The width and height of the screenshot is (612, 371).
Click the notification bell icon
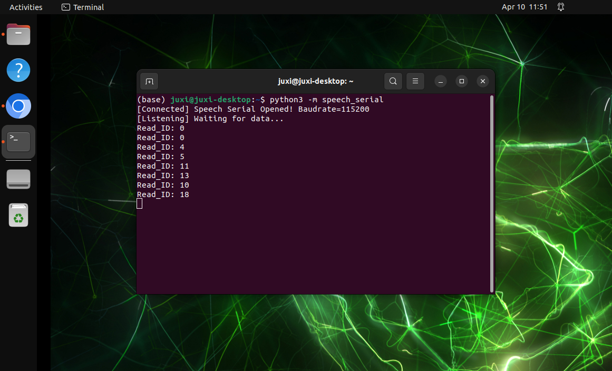(x=561, y=7)
